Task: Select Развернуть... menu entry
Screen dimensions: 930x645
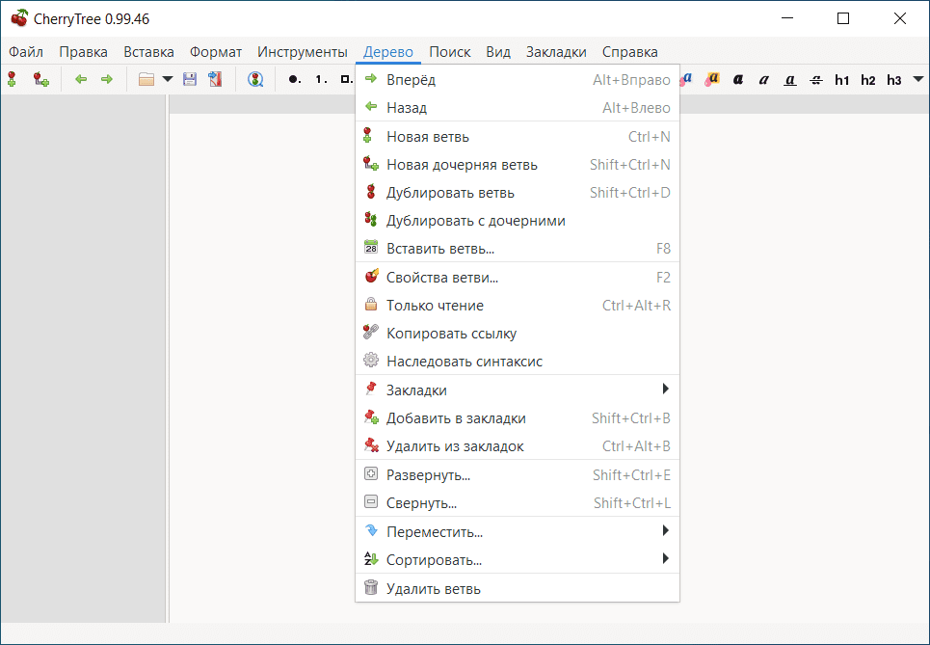Action: pyautogui.click(x=518, y=474)
